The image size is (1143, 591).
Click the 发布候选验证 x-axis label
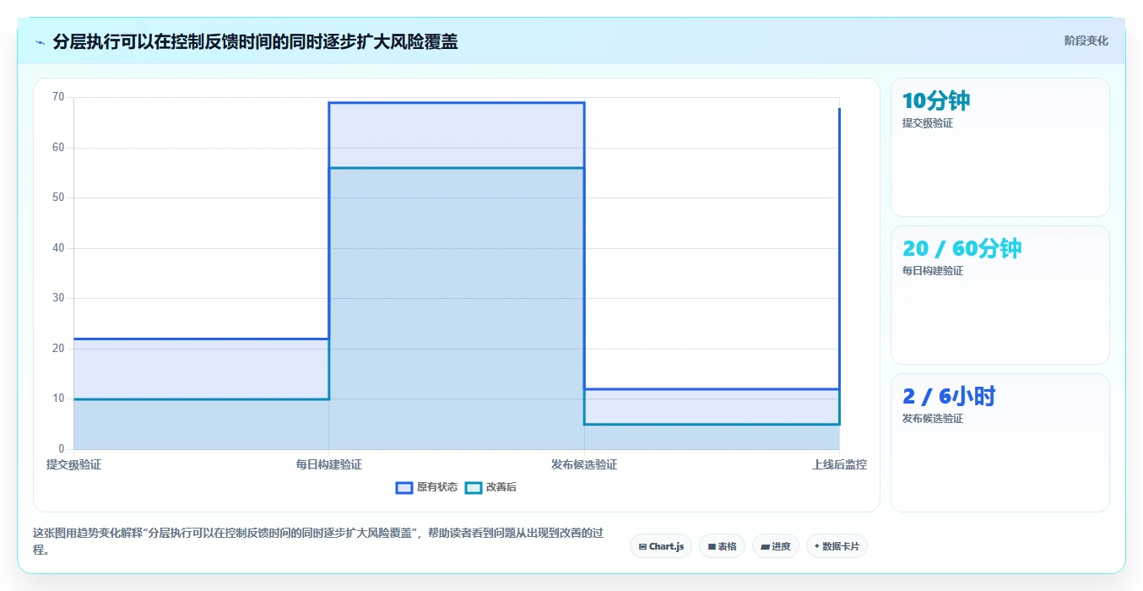584,464
